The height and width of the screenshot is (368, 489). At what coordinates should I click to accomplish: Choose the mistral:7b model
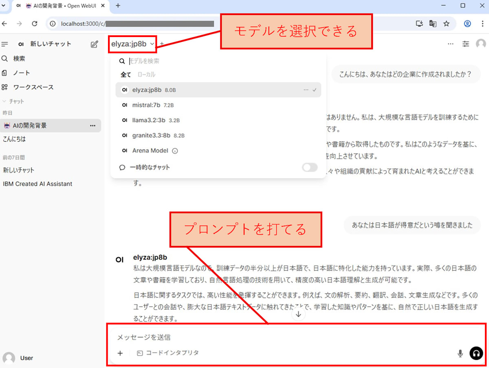218,105
